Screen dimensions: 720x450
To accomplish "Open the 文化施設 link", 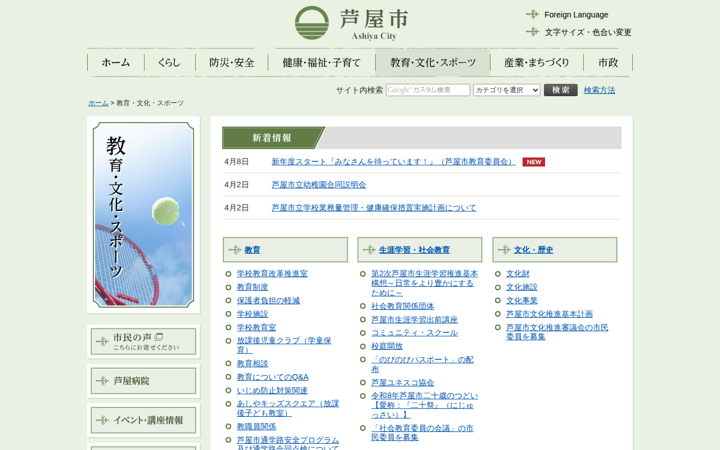I will (522, 287).
